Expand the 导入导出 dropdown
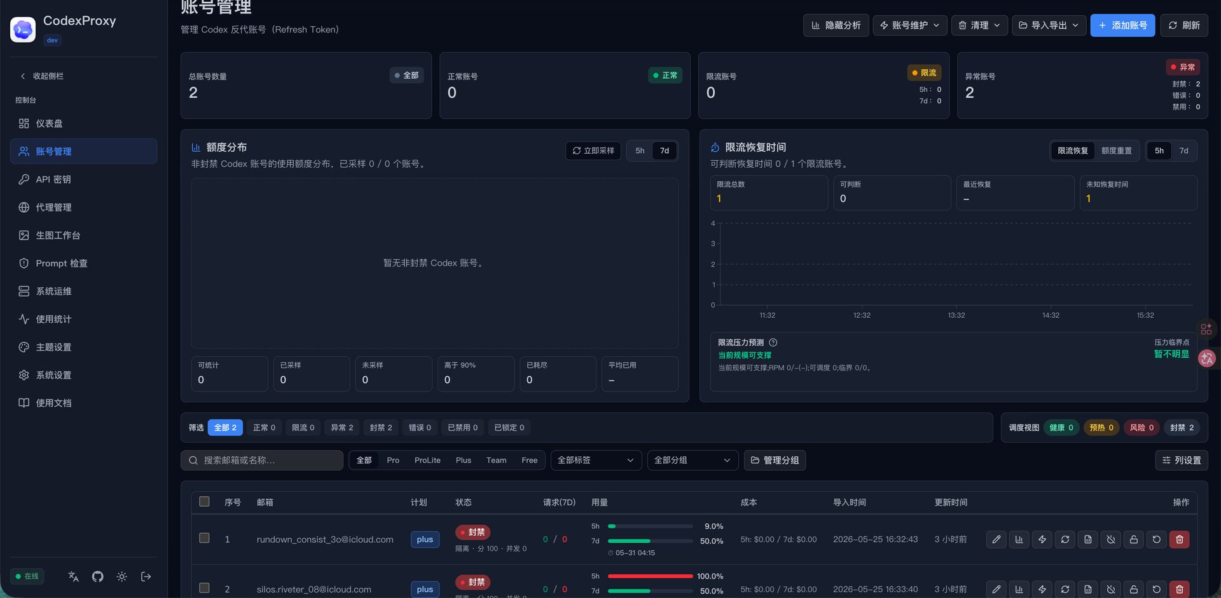Viewport: 1221px width, 598px height. click(1049, 25)
